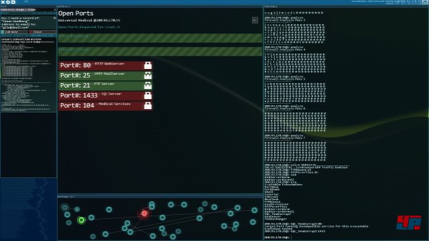
Task: Select the green home node on netmap
Action: click(x=81, y=220)
